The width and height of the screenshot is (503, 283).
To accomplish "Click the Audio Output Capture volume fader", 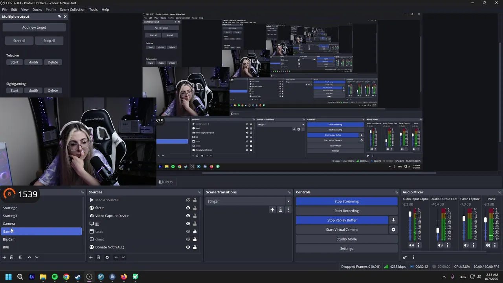I will pyautogui.click(x=438, y=230).
